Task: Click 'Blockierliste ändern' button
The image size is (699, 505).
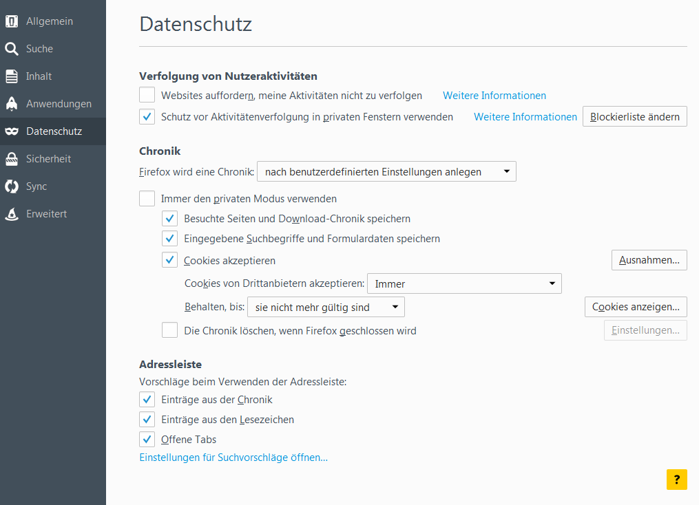Action: 634,117
